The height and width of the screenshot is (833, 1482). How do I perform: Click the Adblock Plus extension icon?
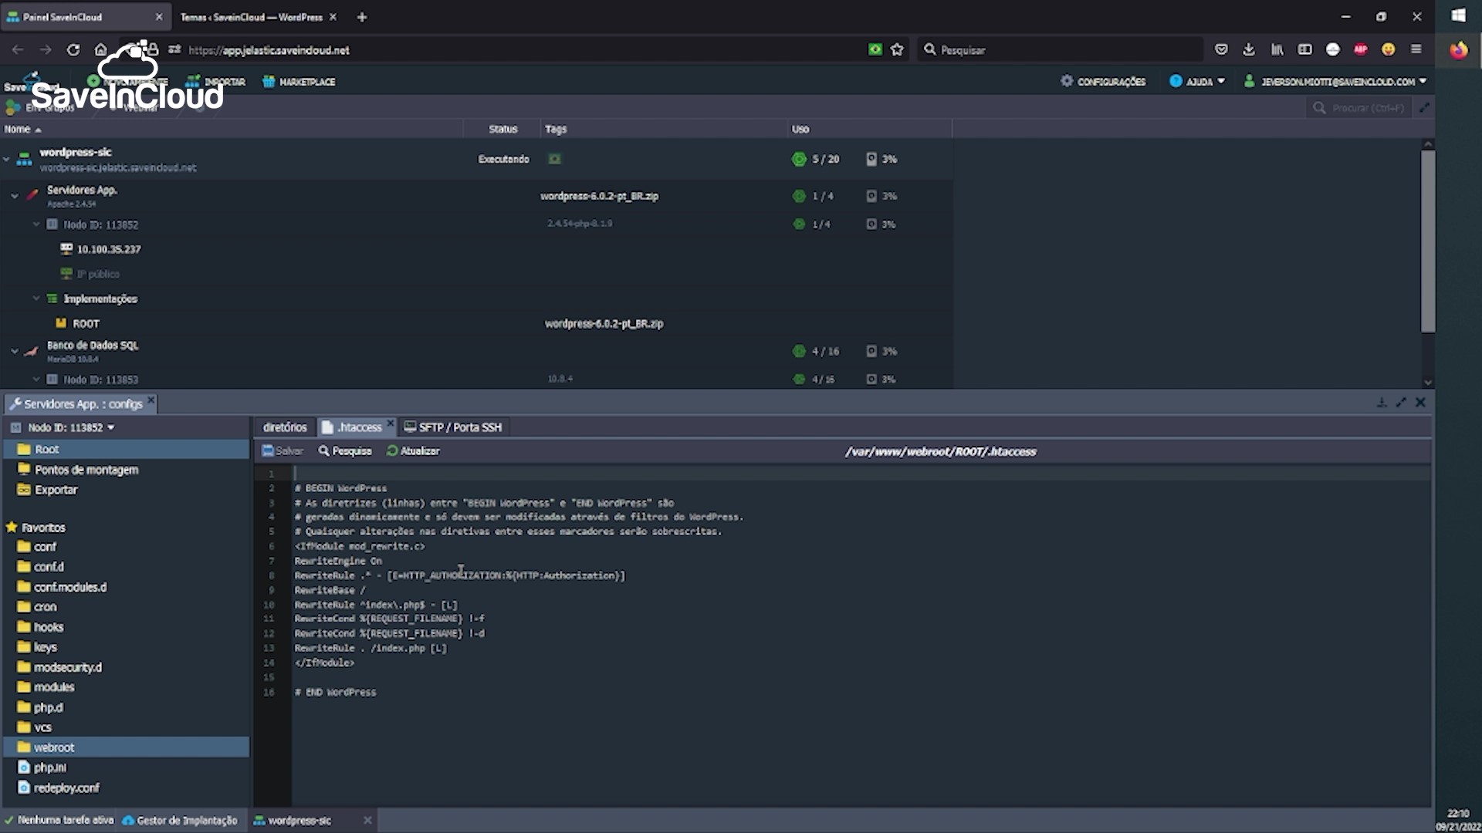(1361, 49)
